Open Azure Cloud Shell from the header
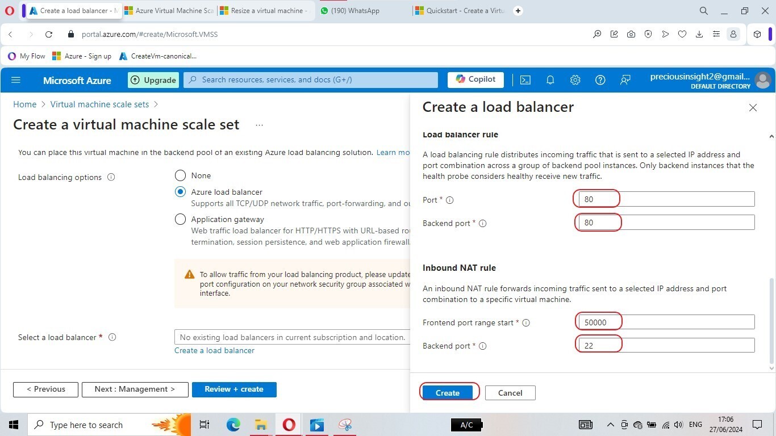Viewport: 776px width, 436px height. tap(525, 80)
